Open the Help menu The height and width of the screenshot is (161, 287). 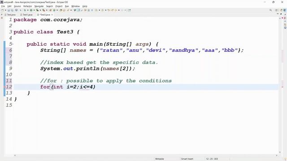click(85, 6)
